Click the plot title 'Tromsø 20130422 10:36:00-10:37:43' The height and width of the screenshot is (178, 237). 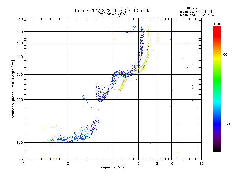tap(112, 10)
